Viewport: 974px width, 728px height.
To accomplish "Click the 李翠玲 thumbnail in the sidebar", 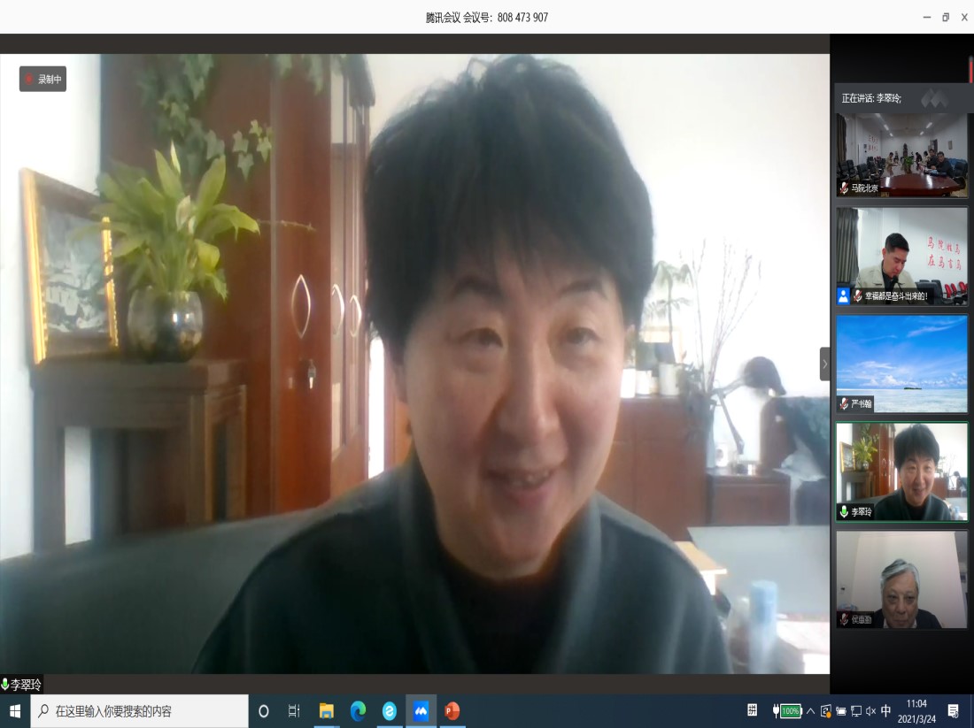I will click(x=901, y=470).
